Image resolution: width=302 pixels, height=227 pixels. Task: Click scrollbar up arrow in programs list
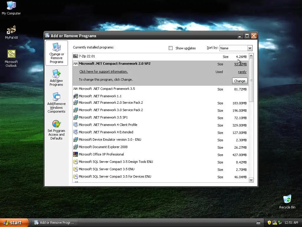tap(251, 56)
